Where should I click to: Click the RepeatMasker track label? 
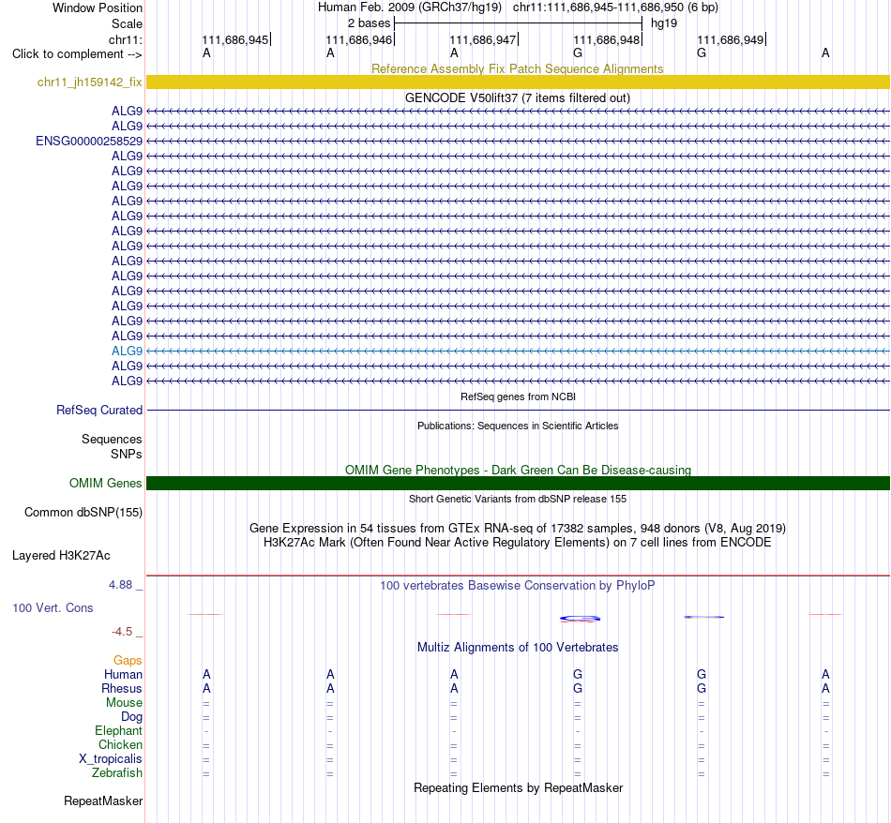click(x=103, y=801)
